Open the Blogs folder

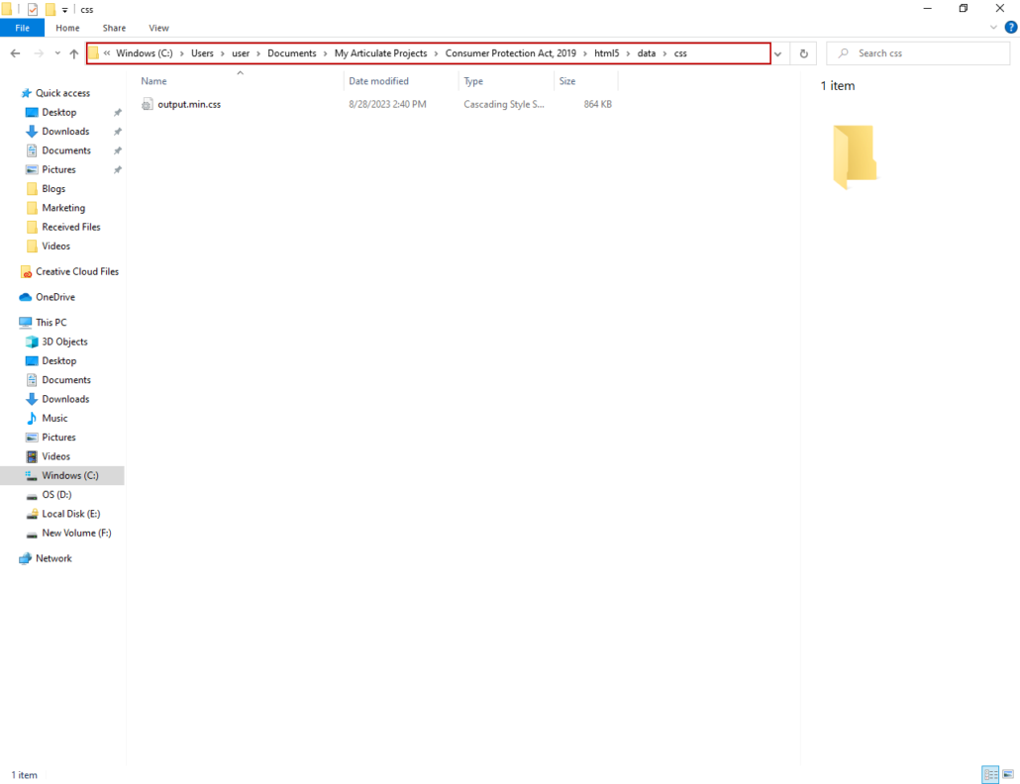click(53, 188)
